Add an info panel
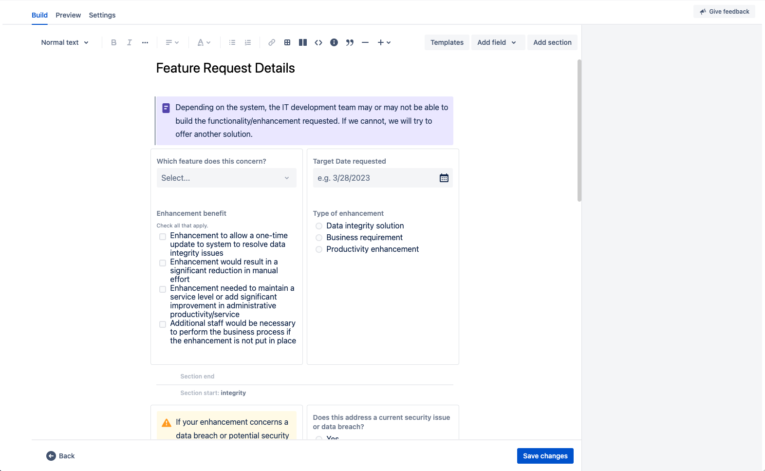 [334, 42]
